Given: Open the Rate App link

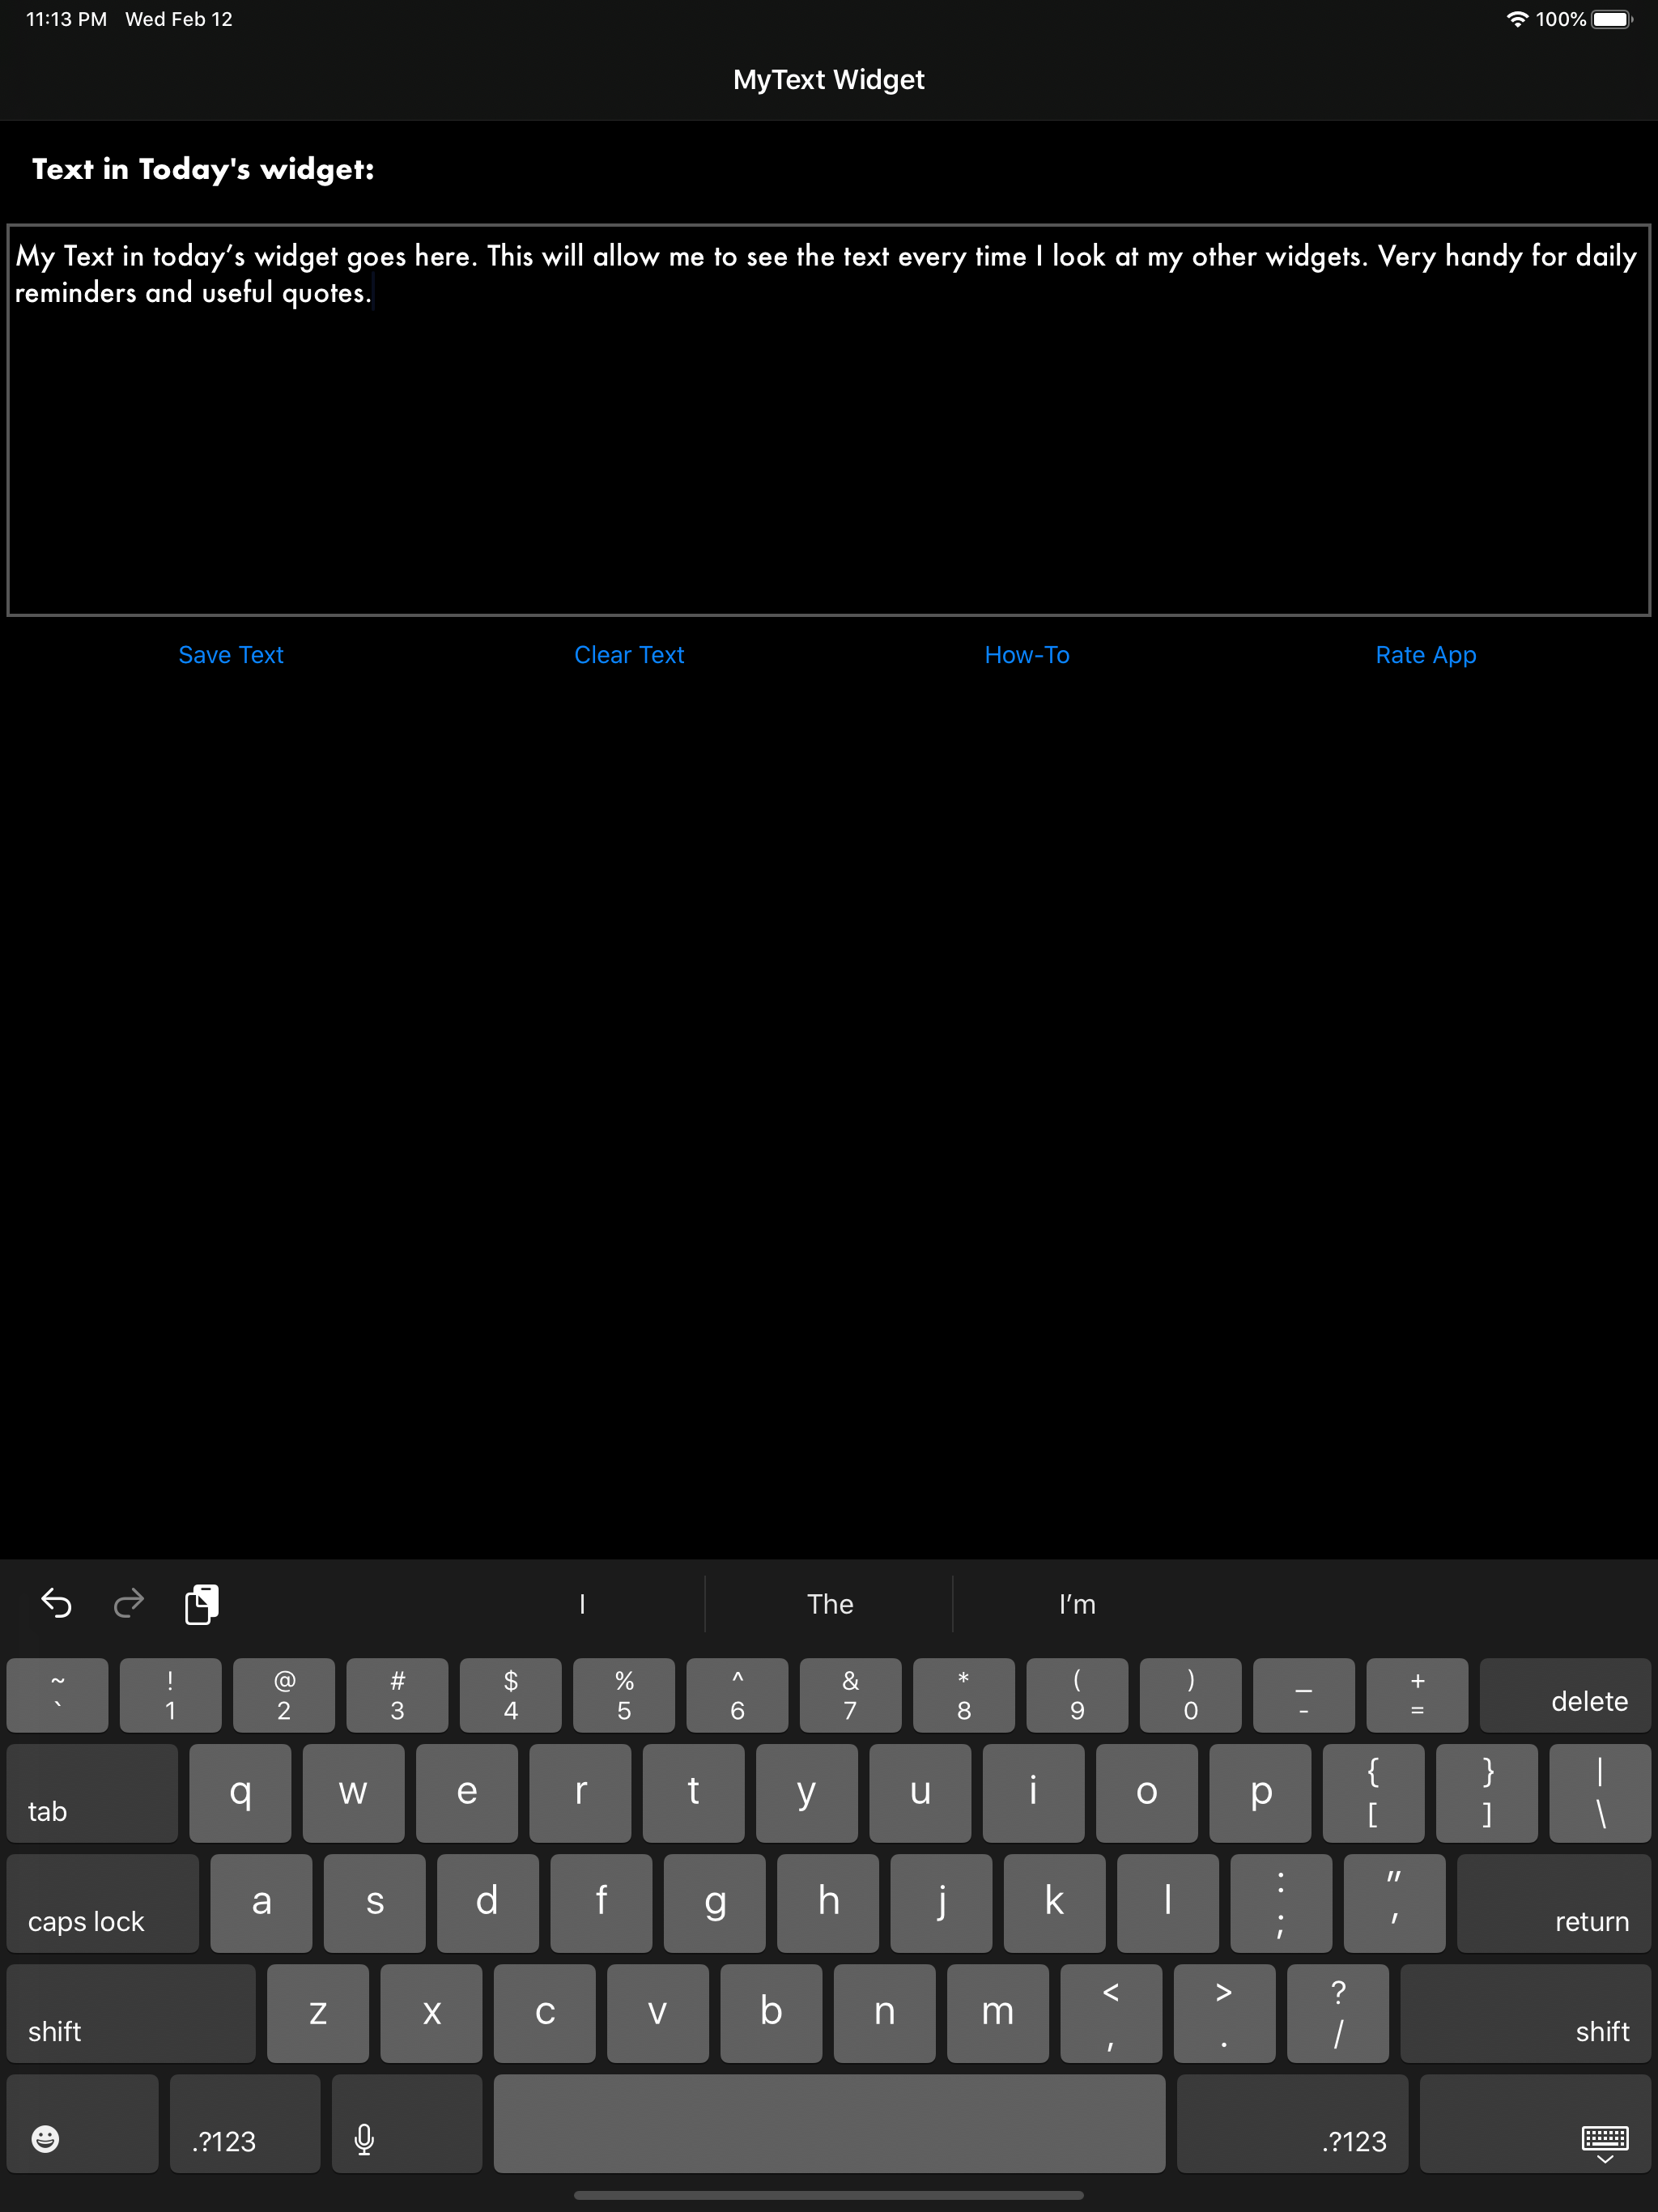Looking at the screenshot, I should click(x=1425, y=655).
